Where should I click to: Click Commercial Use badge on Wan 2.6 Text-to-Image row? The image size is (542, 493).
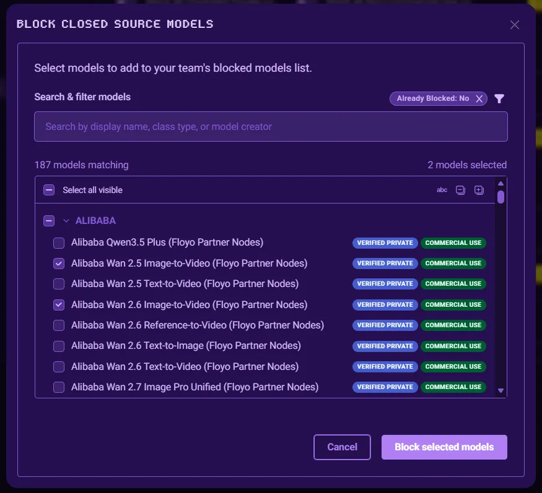tap(453, 346)
